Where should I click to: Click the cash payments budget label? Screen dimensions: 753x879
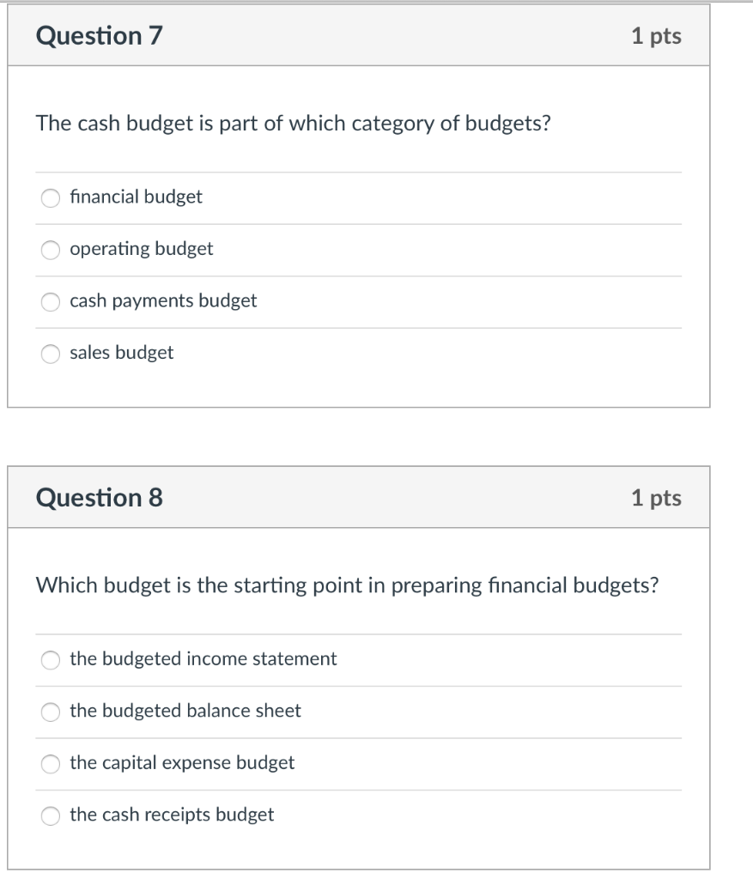coord(163,301)
